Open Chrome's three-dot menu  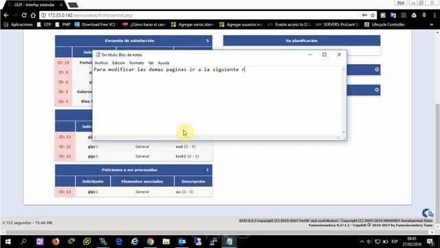tap(434, 15)
